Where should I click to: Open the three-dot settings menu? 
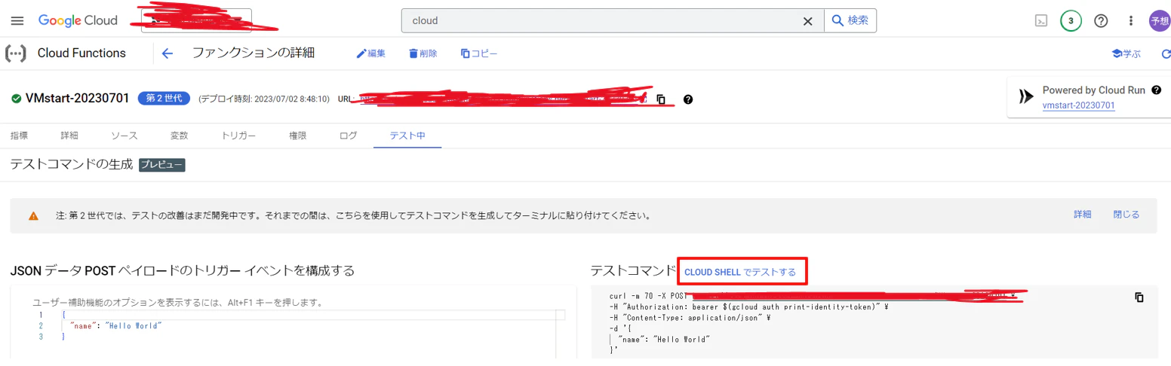1130,21
